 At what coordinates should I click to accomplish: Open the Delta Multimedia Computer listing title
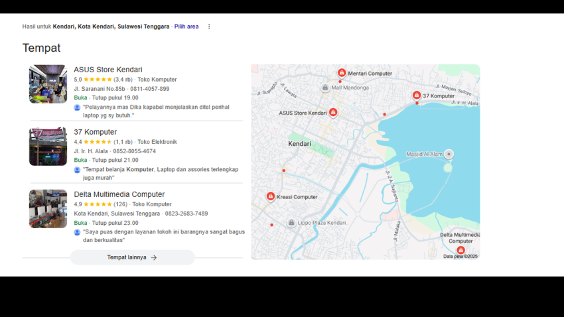tap(119, 194)
